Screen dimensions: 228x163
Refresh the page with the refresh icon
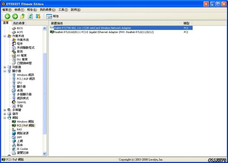pyautogui.click(x=30, y=16)
